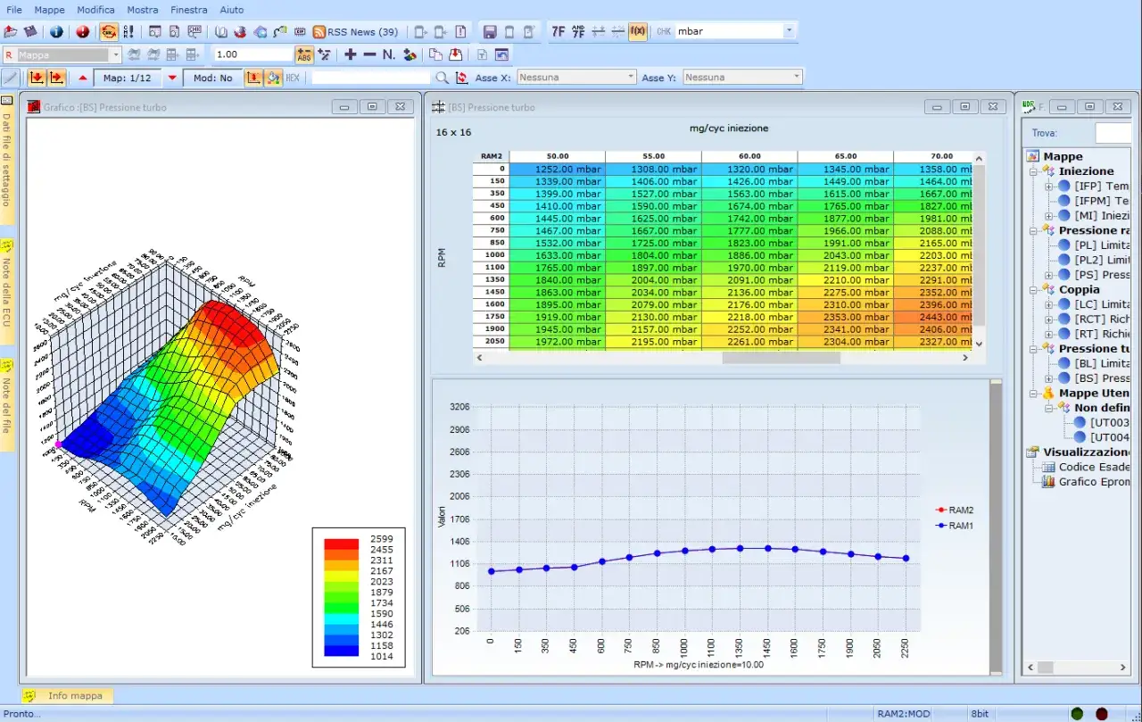Click the blue info icon in toolbar
The width and height of the screenshot is (1142, 722).
click(56, 31)
